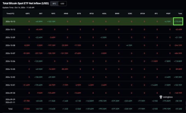Click the -11.00M BTC value for 2026-10-06
186x113 pixels.
click(x=154, y=61)
